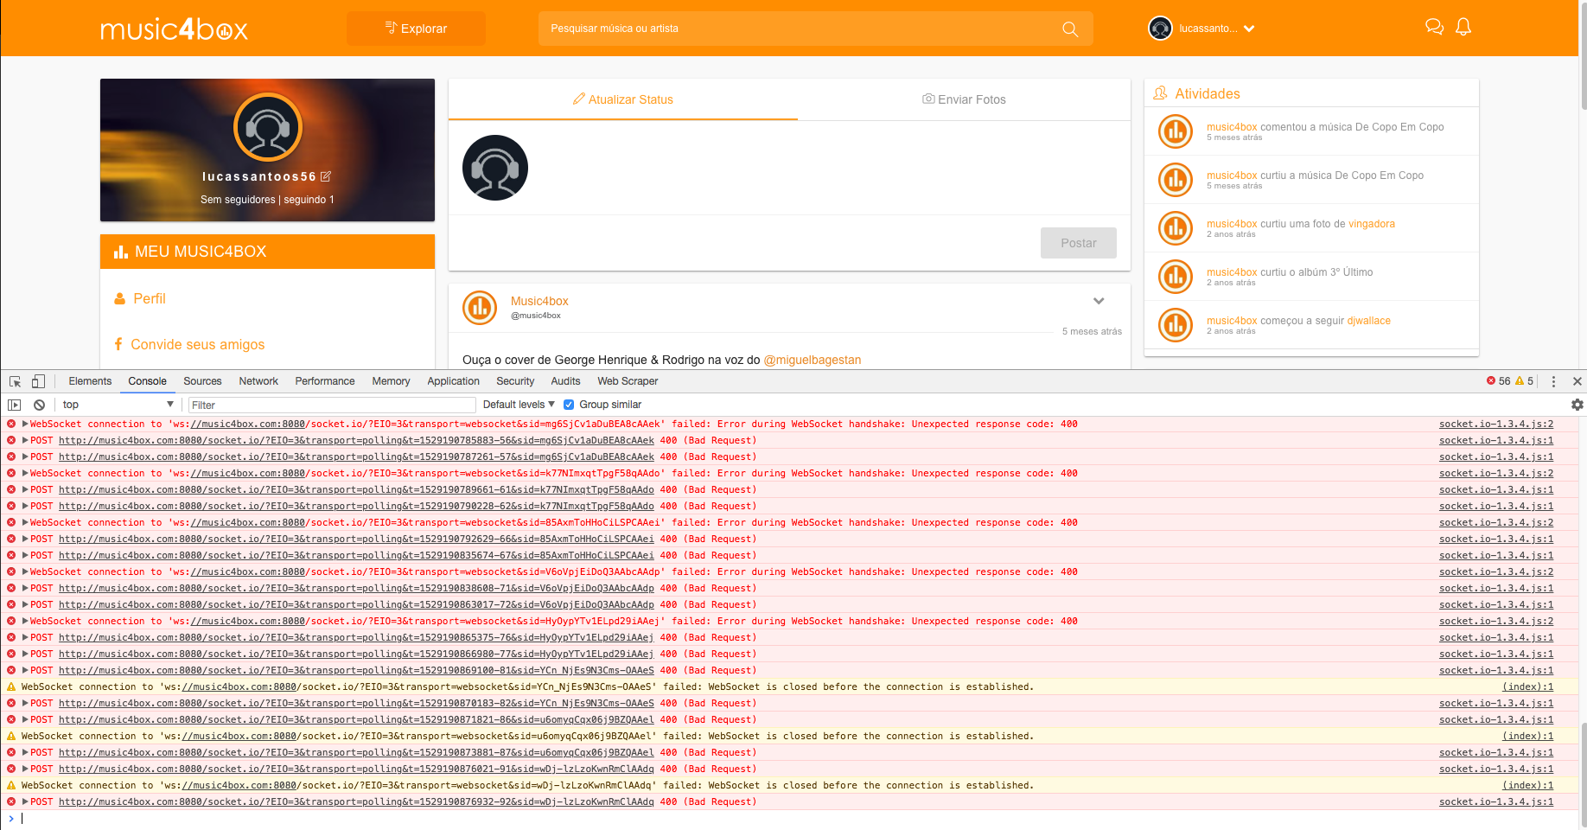Viewport: 1587px width, 830px height.
Task: Open the notifications bell icon
Action: point(1463,27)
